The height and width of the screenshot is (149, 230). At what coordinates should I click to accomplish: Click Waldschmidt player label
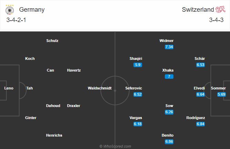click(x=100, y=88)
